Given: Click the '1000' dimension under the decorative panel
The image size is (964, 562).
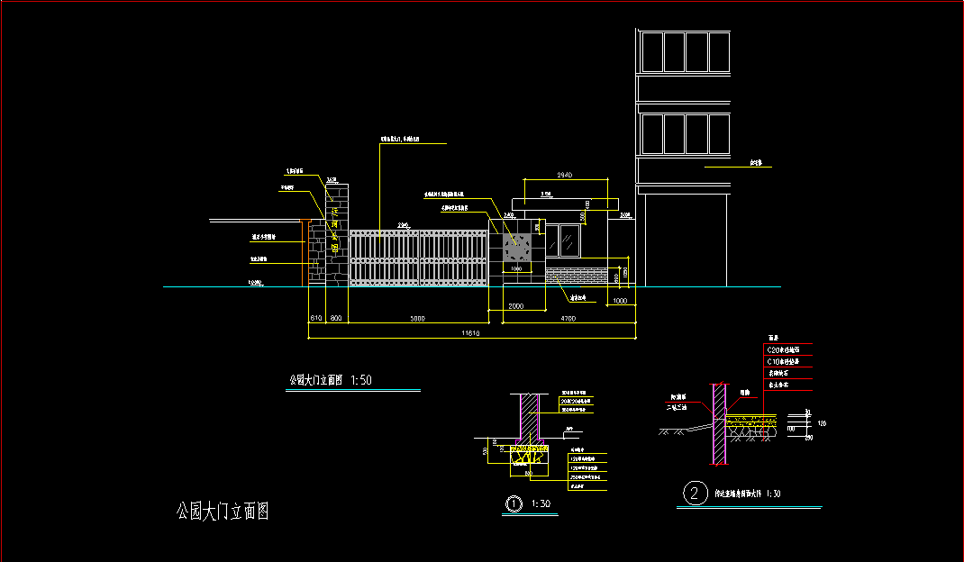Looking at the screenshot, I should (516, 268).
